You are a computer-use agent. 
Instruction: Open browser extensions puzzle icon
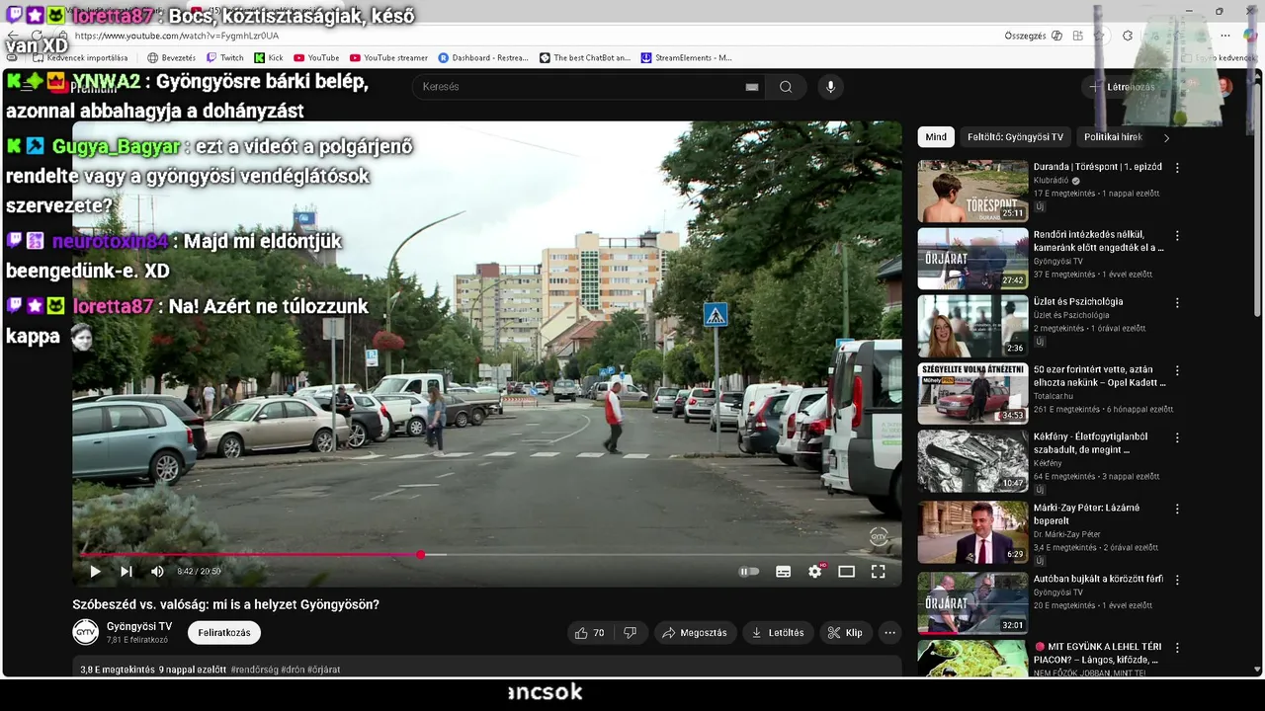pyautogui.click(x=1128, y=36)
